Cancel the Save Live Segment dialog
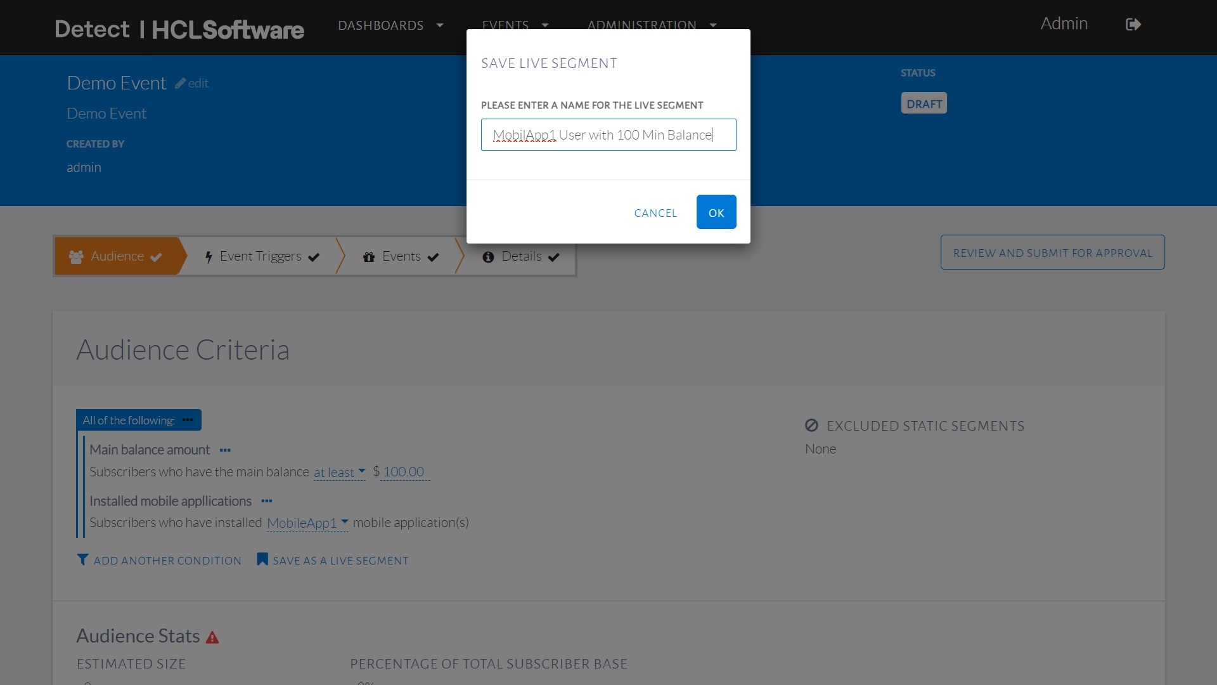The width and height of the screenshot is (1217, 685). click(655, 213)
